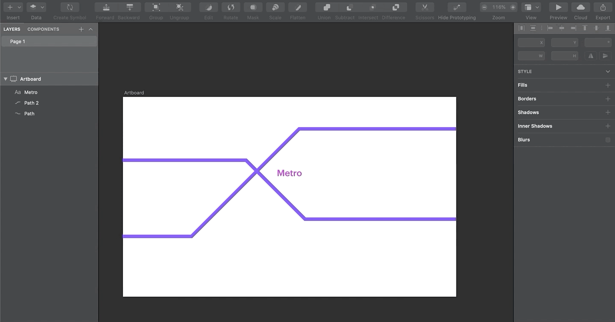
Task: Select the Mask tool
Action: click(253, 7)
